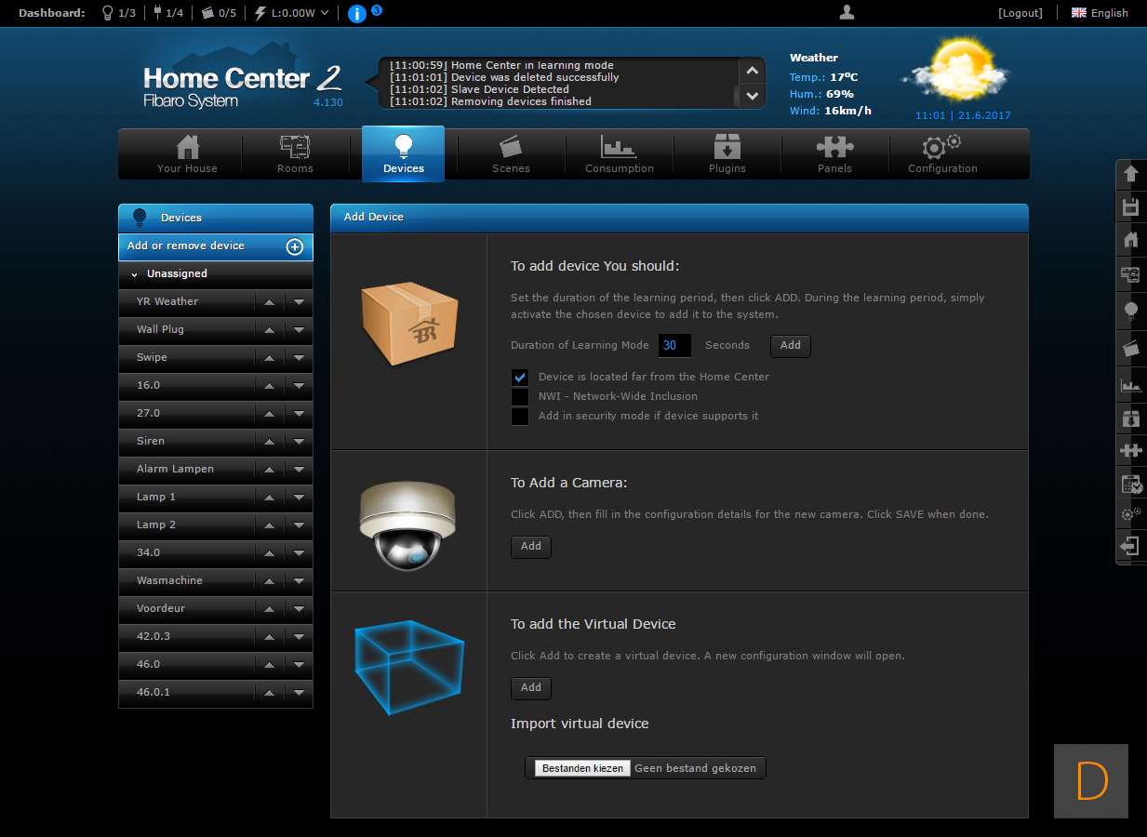This screenshot has width=1147, height=837.
Task: Open the Scenes tab
Action: pyautogui.click(x=511, y=154)
